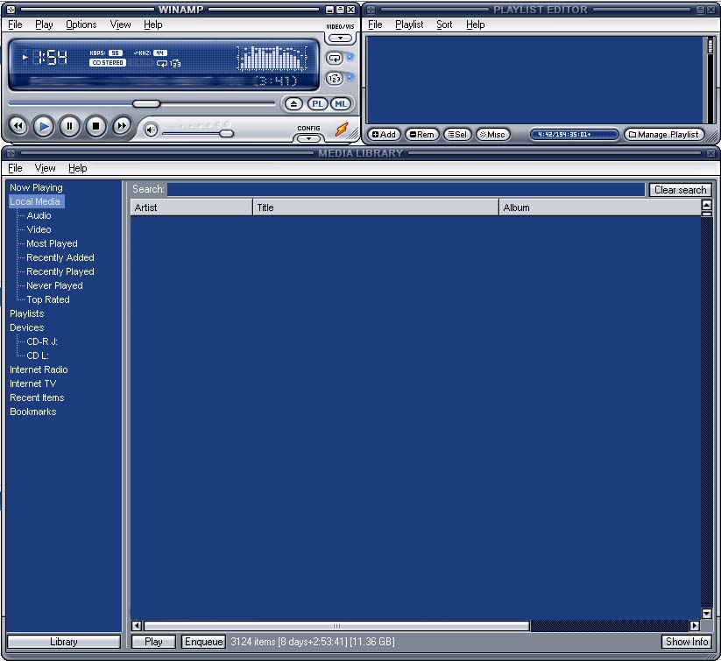This screenshot has width=721, height=661.
Task: Select Bookmarks in library tree
Action: click(33, 411)
